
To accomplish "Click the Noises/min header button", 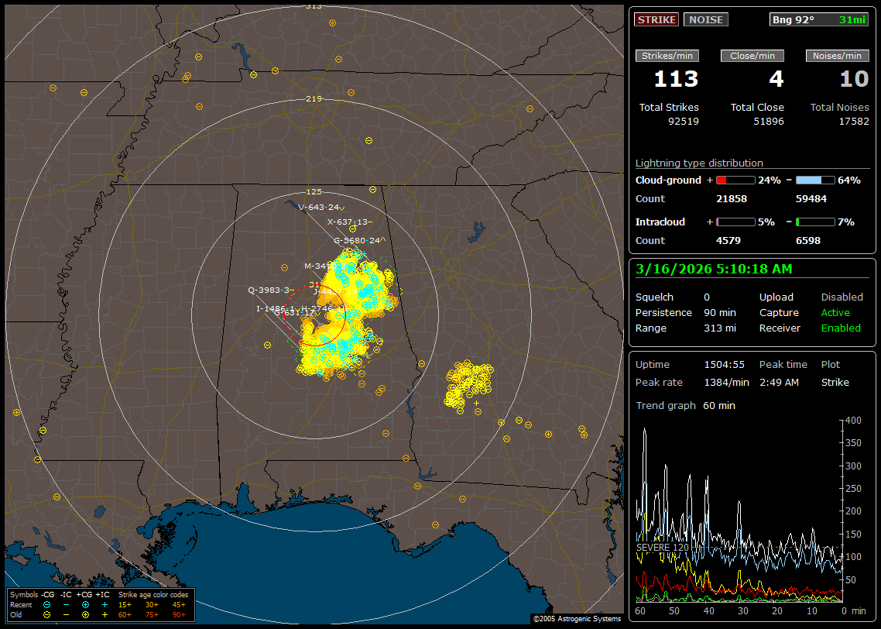I will click(x=837, y=56).
